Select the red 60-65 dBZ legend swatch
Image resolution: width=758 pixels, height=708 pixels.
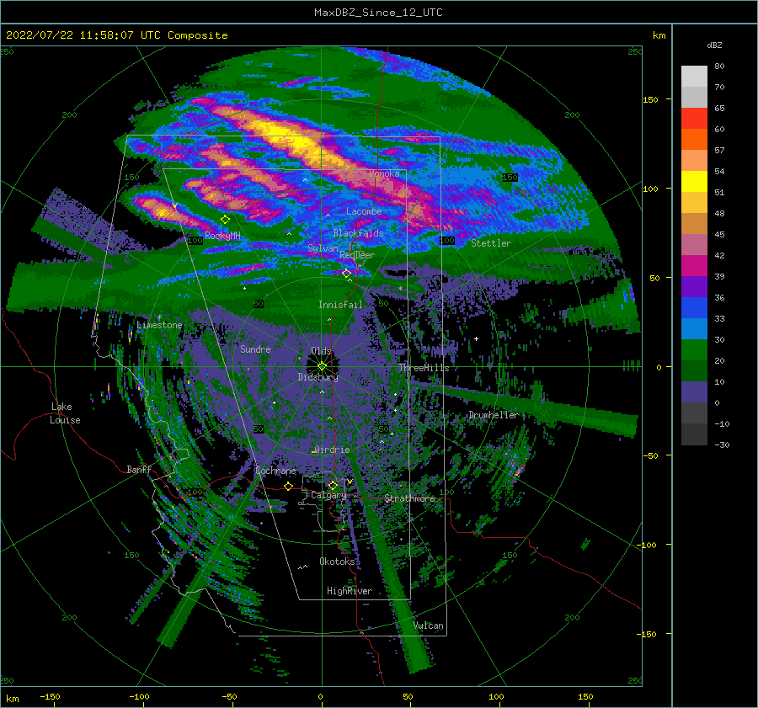point(694,119)
